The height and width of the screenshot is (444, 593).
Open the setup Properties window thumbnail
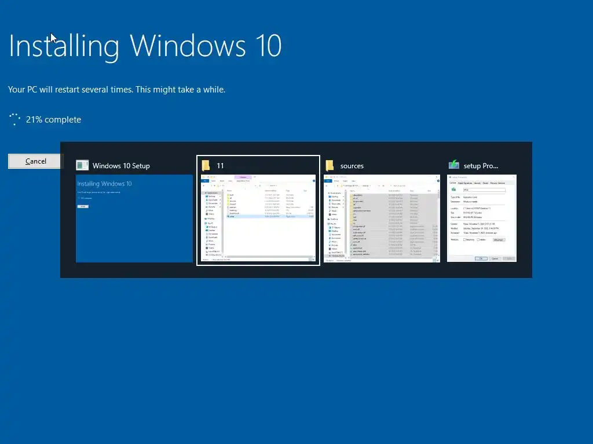(482, 218)
